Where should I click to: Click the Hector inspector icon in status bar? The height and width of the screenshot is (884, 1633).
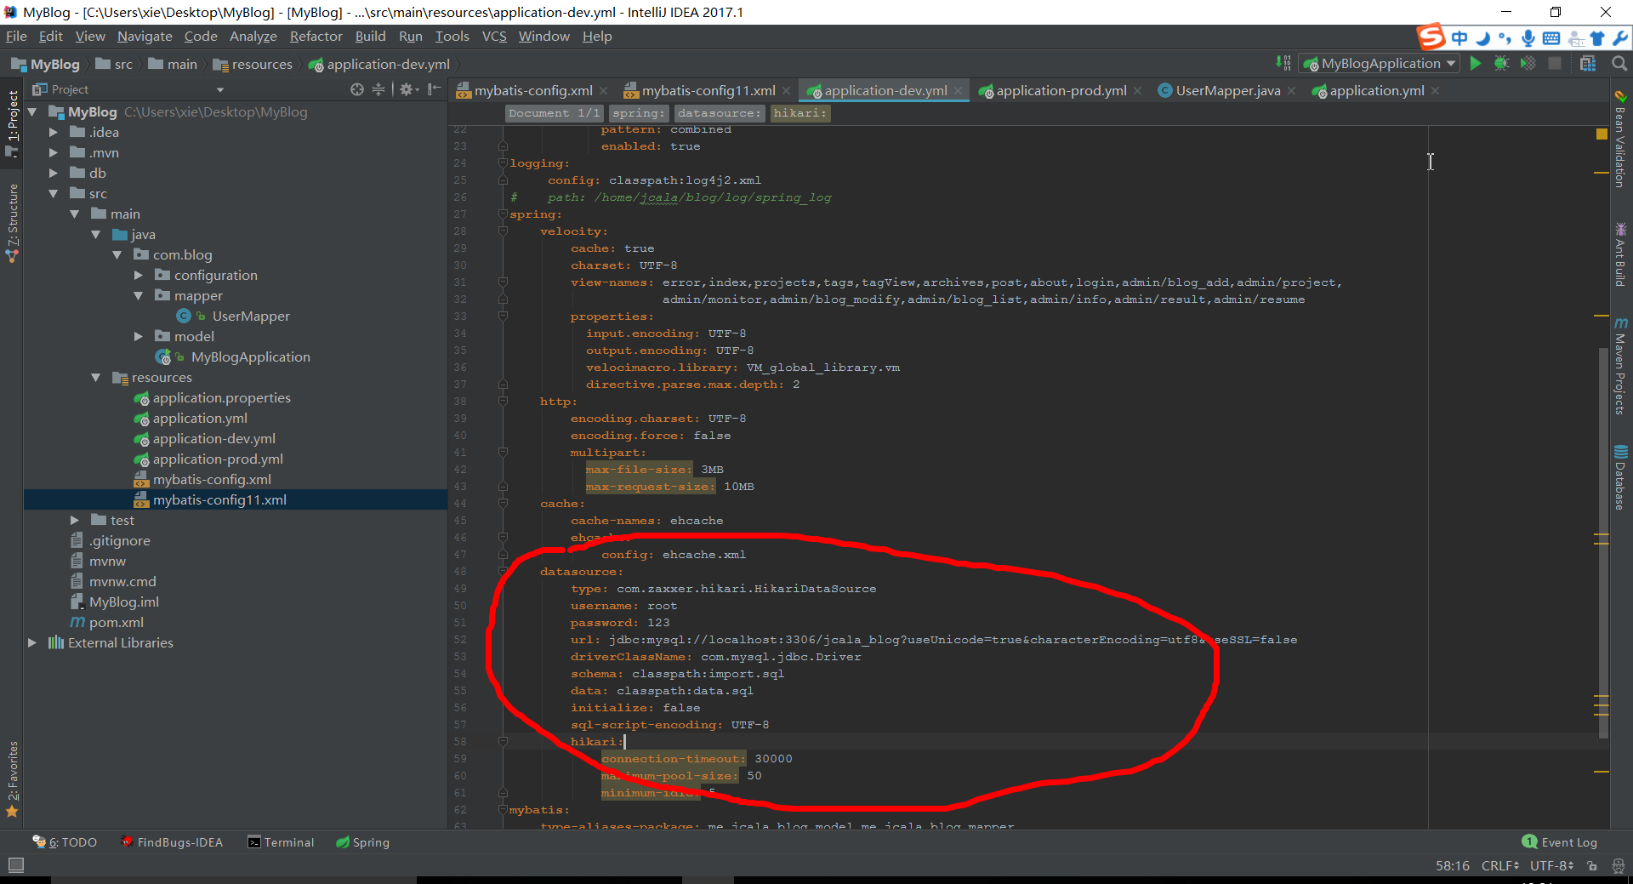pyautogui.click(x=1618, y=866)
